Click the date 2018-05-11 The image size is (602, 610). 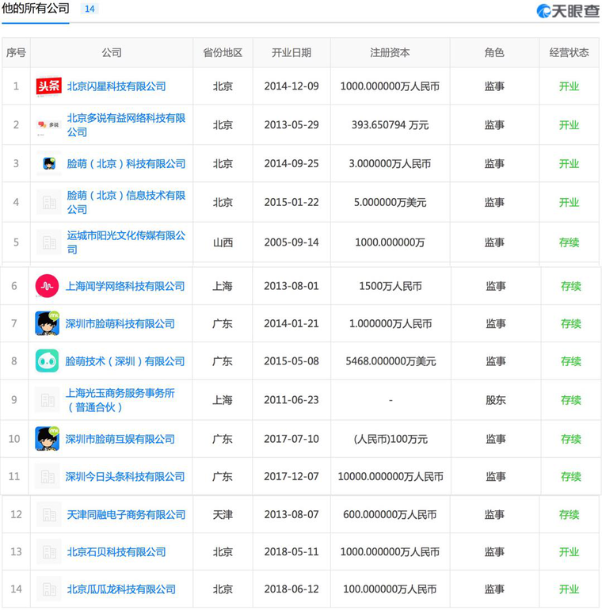(291, 551)
